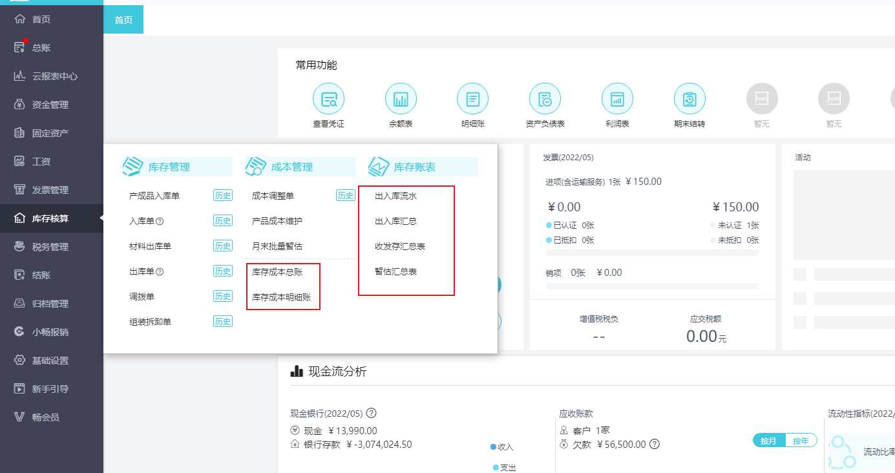Toggle the 收入 legend item
The image size is (895, 473).
[501, 447]
